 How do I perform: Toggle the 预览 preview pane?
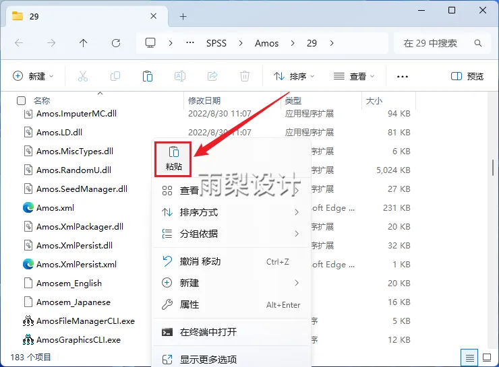click(x=467, y=76)
